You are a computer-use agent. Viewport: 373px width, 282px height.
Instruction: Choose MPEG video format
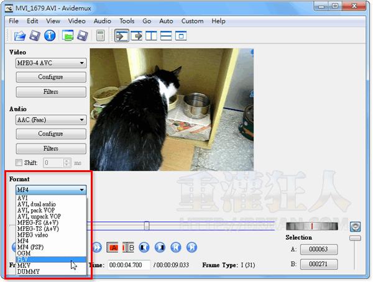pyautogui.click(x=51, y=235)
